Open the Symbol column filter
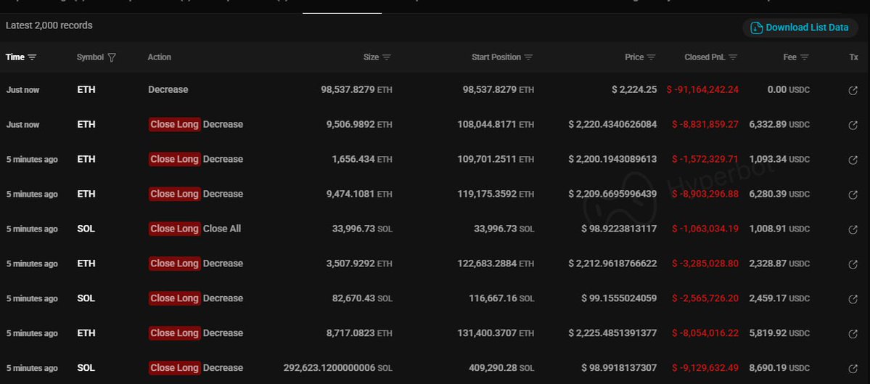The height and width of the screenshot is (384, 870). [112, 57]
